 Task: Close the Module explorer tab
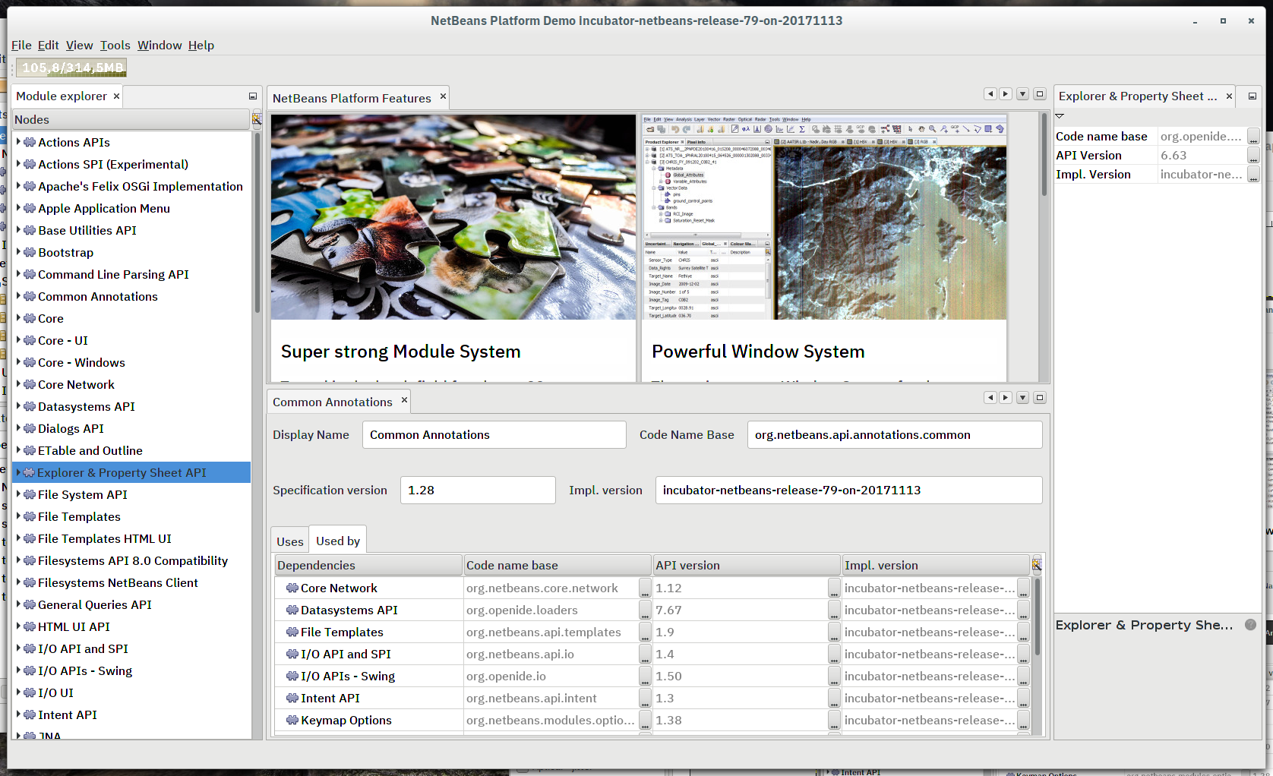(x=116, y=96)
